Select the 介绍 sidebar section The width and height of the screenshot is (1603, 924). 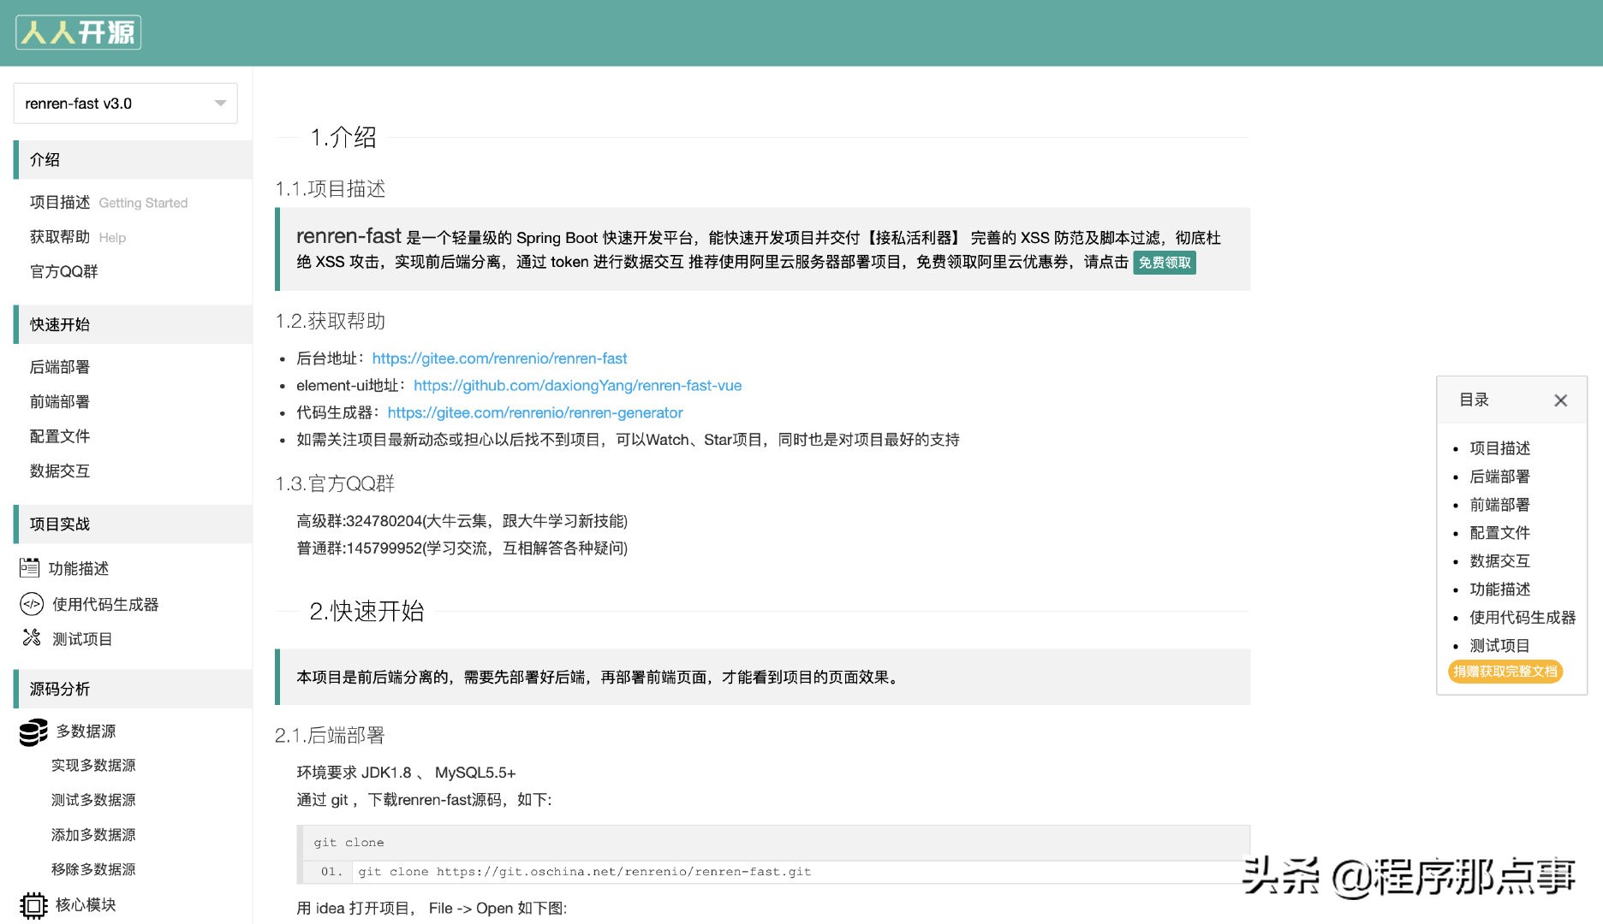[133, 160]
